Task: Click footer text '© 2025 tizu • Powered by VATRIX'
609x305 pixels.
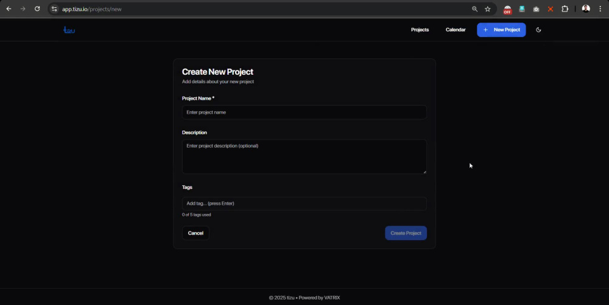Action: coord(304,298)
